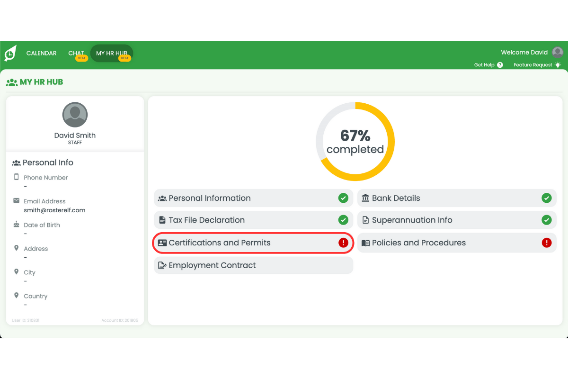This screenshot has height=379, width=568.
Task: Click the Feature Request lightbulb icon
Action: pyautogui.click(x=558, y=65)
